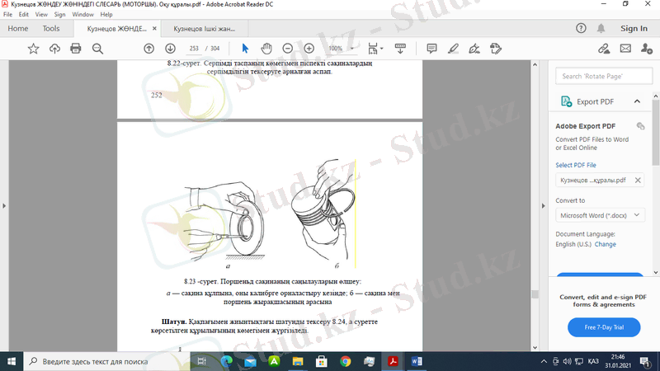Click Change document language link
This screenshot has width=660, height=371.
606,244
